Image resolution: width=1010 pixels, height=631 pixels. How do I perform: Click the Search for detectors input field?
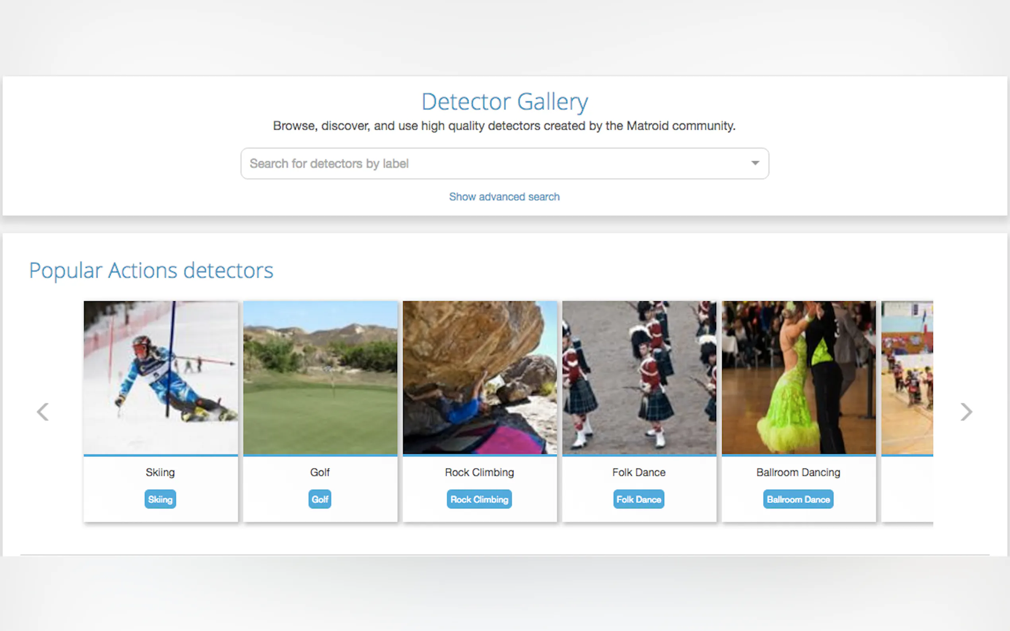493,163
